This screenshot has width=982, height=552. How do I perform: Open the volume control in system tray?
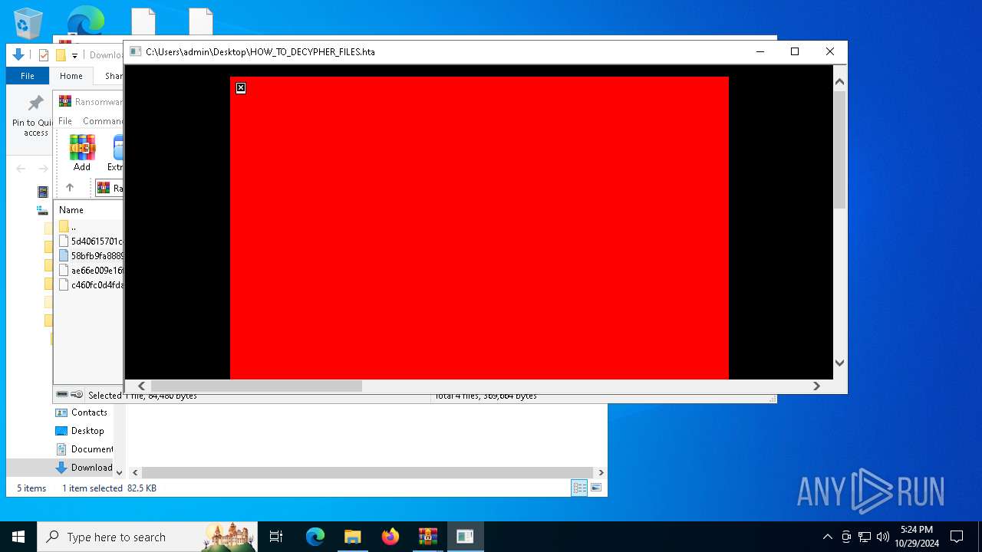coord(883,537)
